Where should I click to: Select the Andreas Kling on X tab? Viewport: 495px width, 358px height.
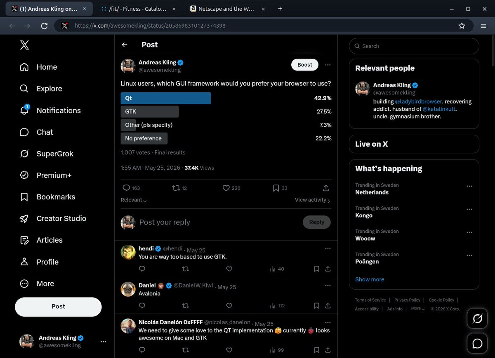coord(49,9)
